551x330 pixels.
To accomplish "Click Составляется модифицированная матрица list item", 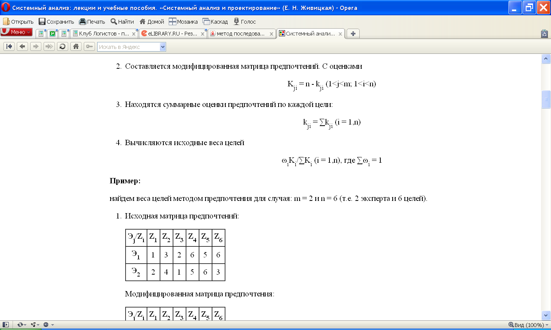I will click(x=243, y=66).
